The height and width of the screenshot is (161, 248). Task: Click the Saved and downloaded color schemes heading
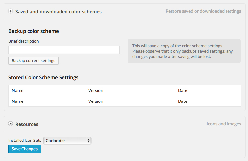58,12
